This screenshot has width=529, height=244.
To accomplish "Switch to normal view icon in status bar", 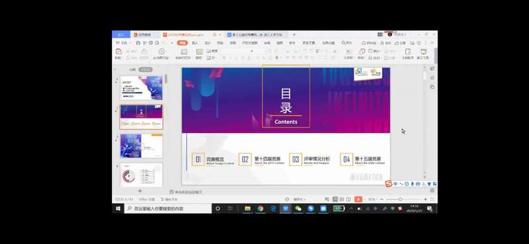I will pos(335,199).
